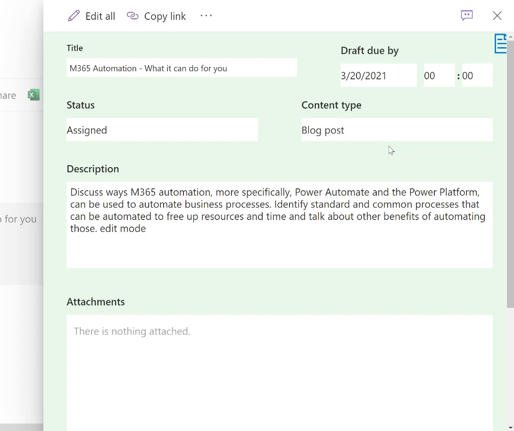The image size is (514, 431).
Task: Click the Title field value
Action: (182, 68)
